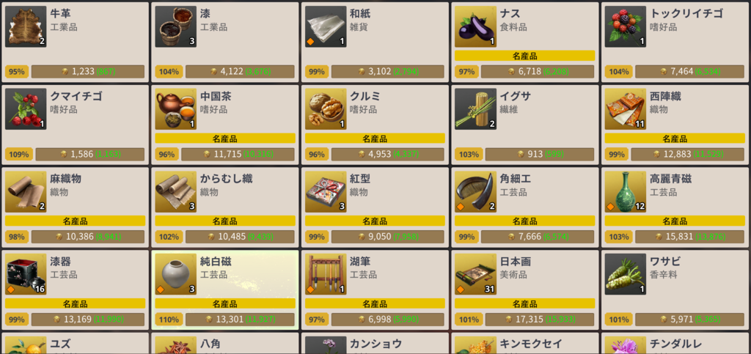Select the 高麗青磁 green vase icon
Viewport: 751px width, 354px height.
click(x=626, y=192)
